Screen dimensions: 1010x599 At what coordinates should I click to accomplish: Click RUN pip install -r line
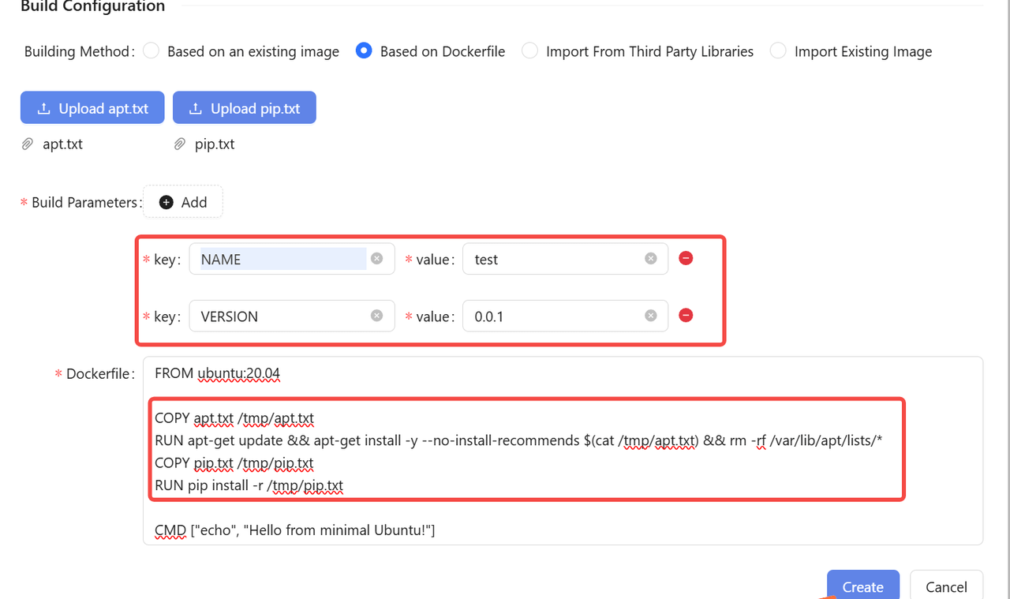[249, 485]
